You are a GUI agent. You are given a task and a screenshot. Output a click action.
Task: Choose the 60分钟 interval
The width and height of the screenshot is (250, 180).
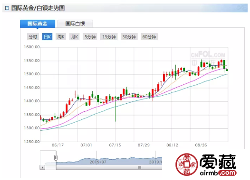(149, 37)
